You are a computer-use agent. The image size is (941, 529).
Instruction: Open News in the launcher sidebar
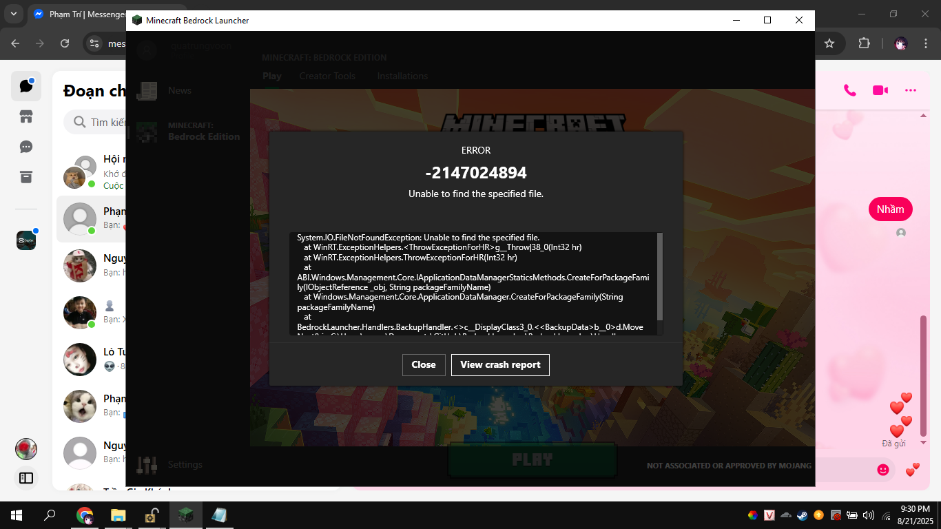(x=179, y=91)
